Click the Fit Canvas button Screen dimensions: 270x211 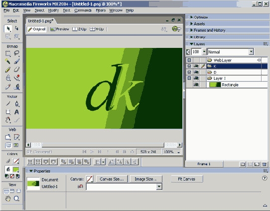(187, 179)
